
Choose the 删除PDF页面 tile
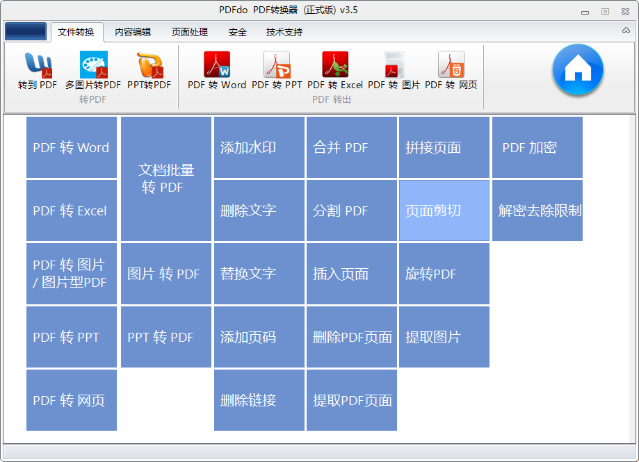352,337
